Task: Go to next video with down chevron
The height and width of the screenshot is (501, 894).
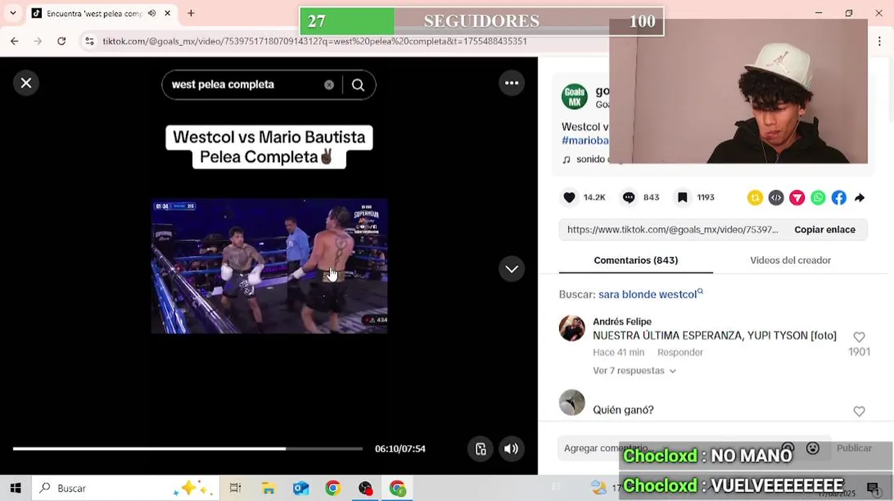Action: (512, 269)
